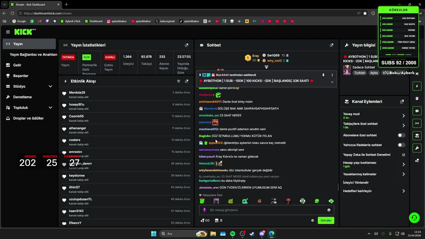
Task: Click the taskbar Ara search box
Action: coord(183,234)
